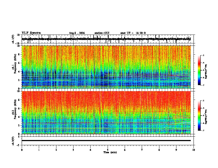218x168 pixels.
Task: Click the ch.2 colorbar log(PSD) label
Action: [x=206, y=117]
